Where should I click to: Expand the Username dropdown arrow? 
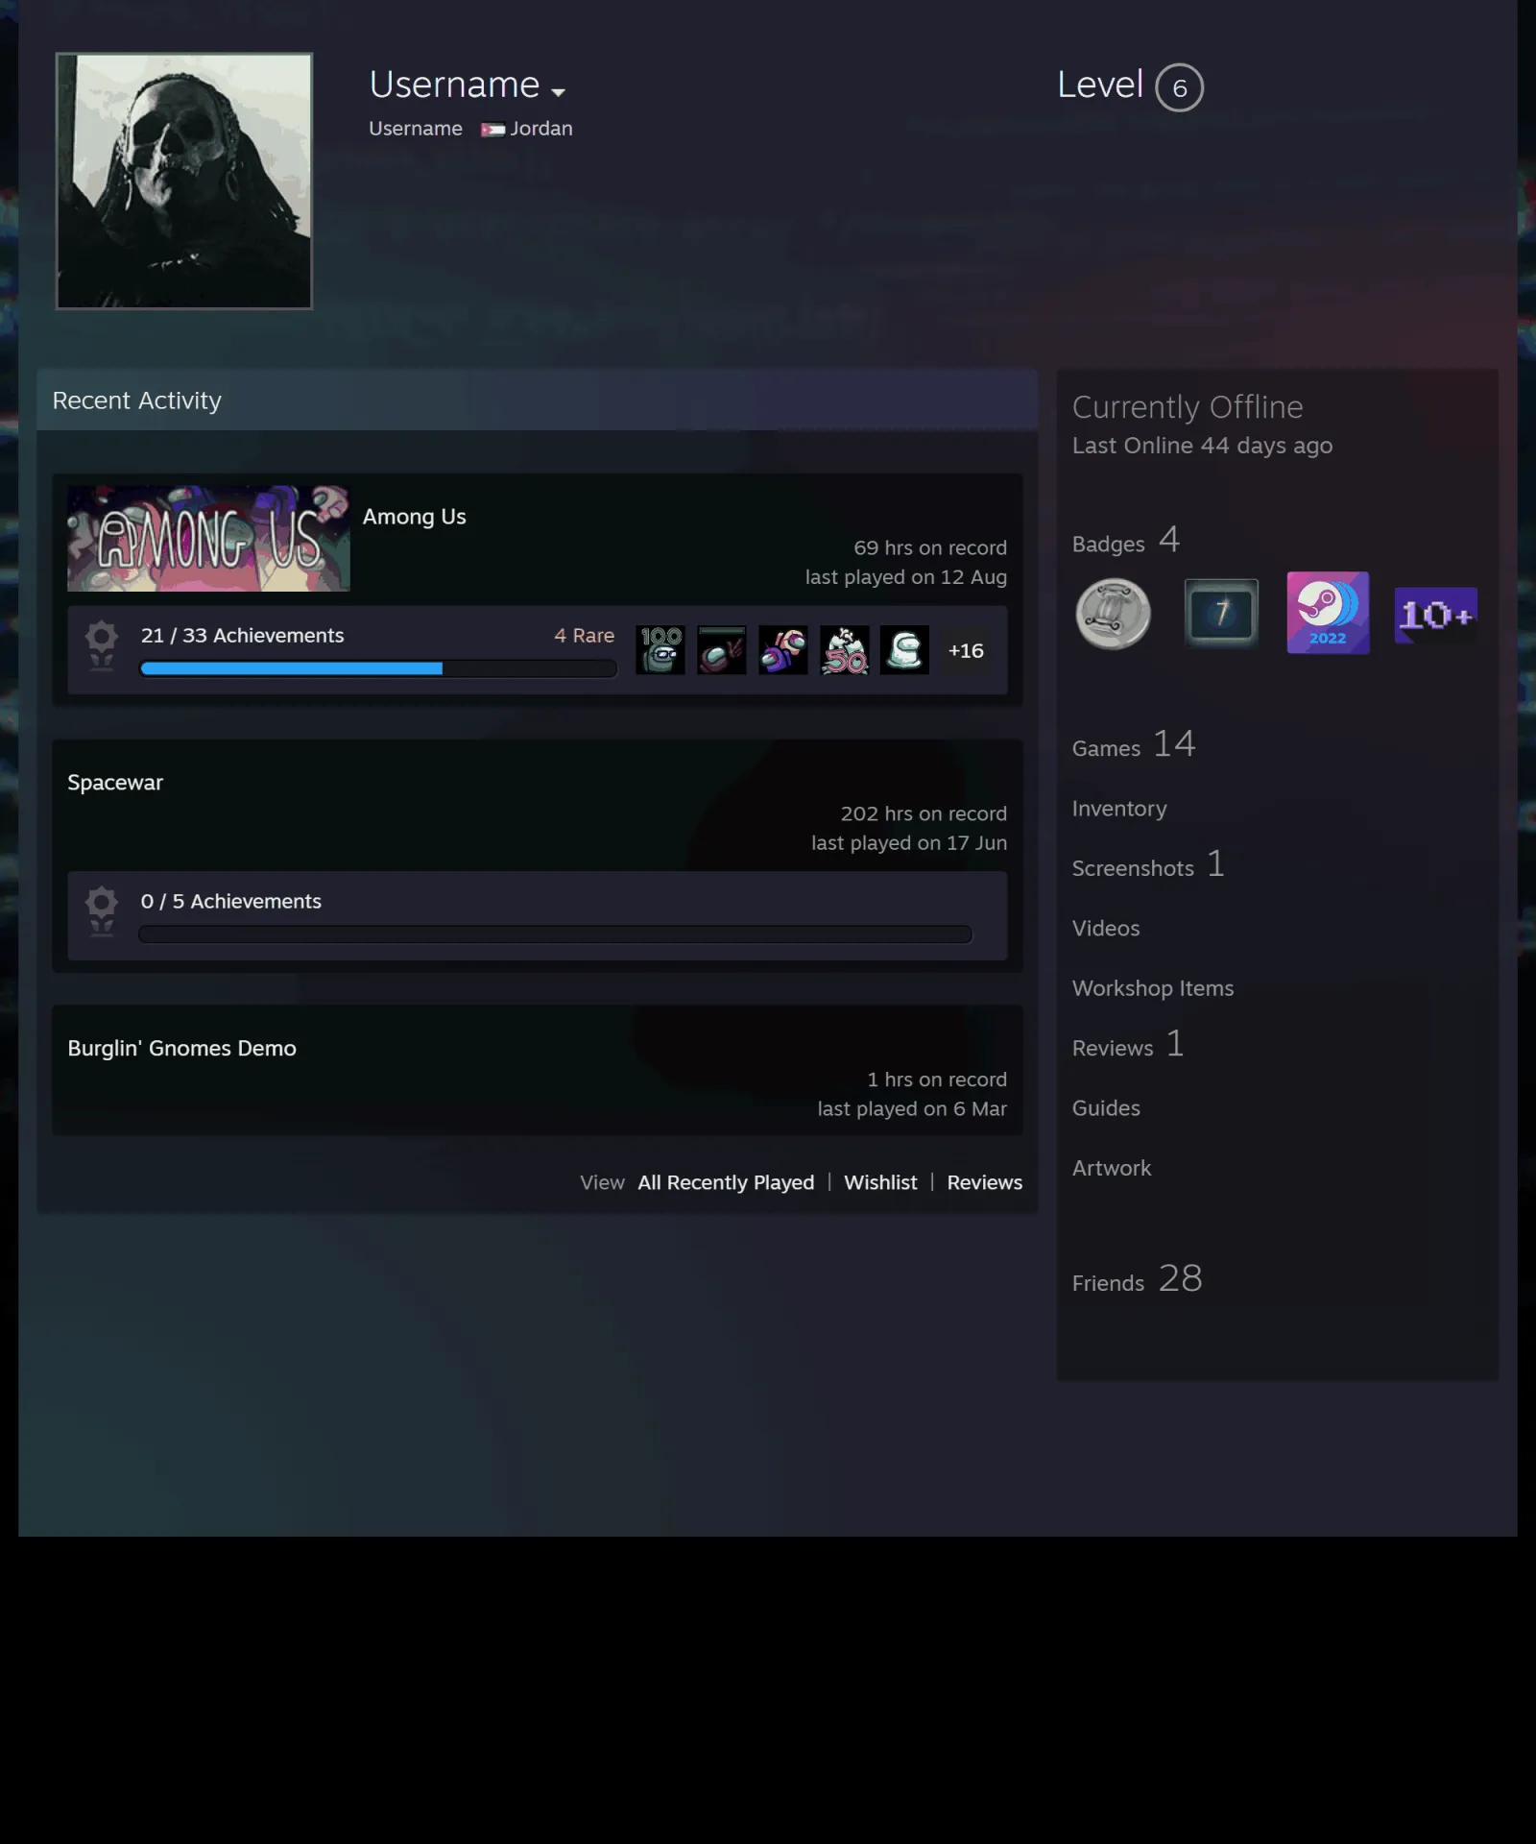[558, 92]
